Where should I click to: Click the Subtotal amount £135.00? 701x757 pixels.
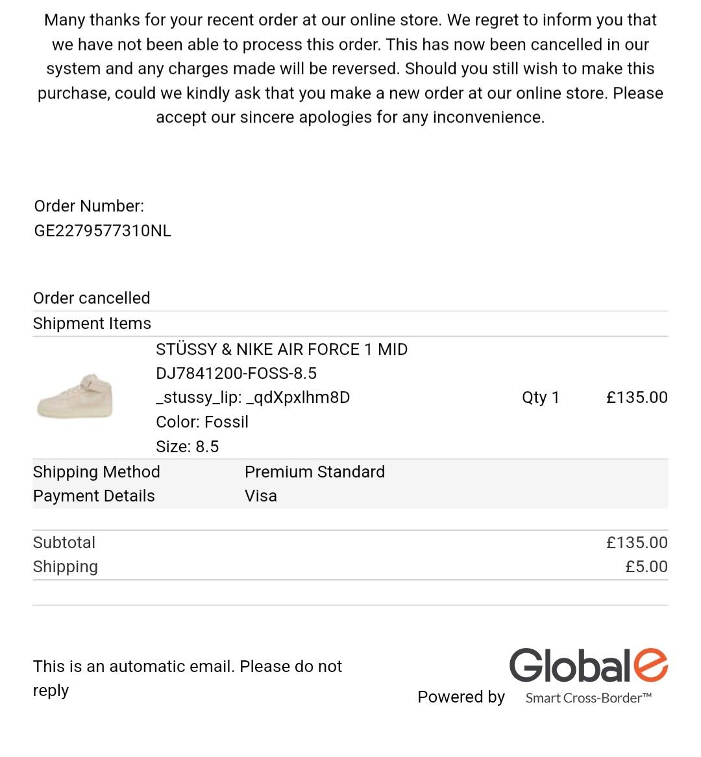pyautogui.click(x=636, y=543)
